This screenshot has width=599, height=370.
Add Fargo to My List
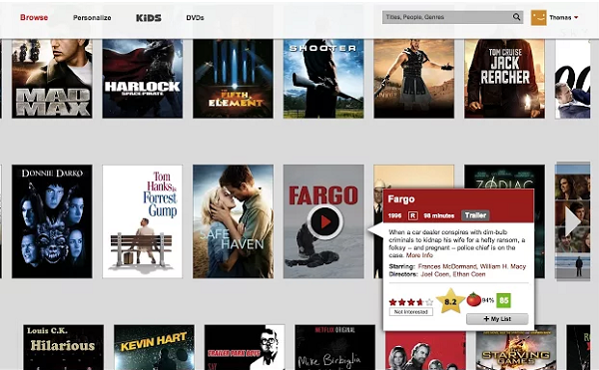tap(497, 319)
